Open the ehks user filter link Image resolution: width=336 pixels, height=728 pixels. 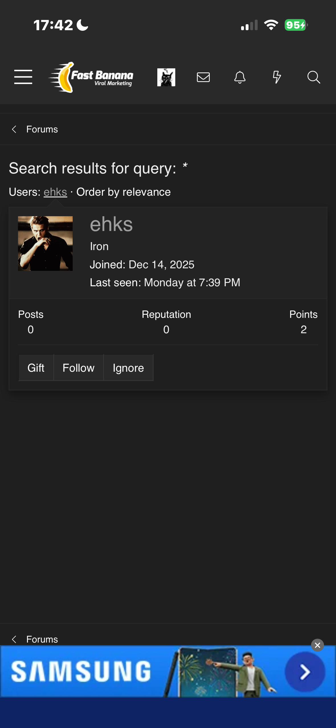click(x=55, y=192)
